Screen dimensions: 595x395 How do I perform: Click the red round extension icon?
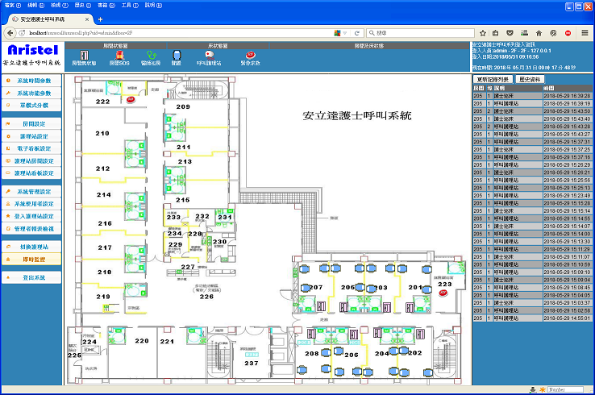[x=568, y=33]
